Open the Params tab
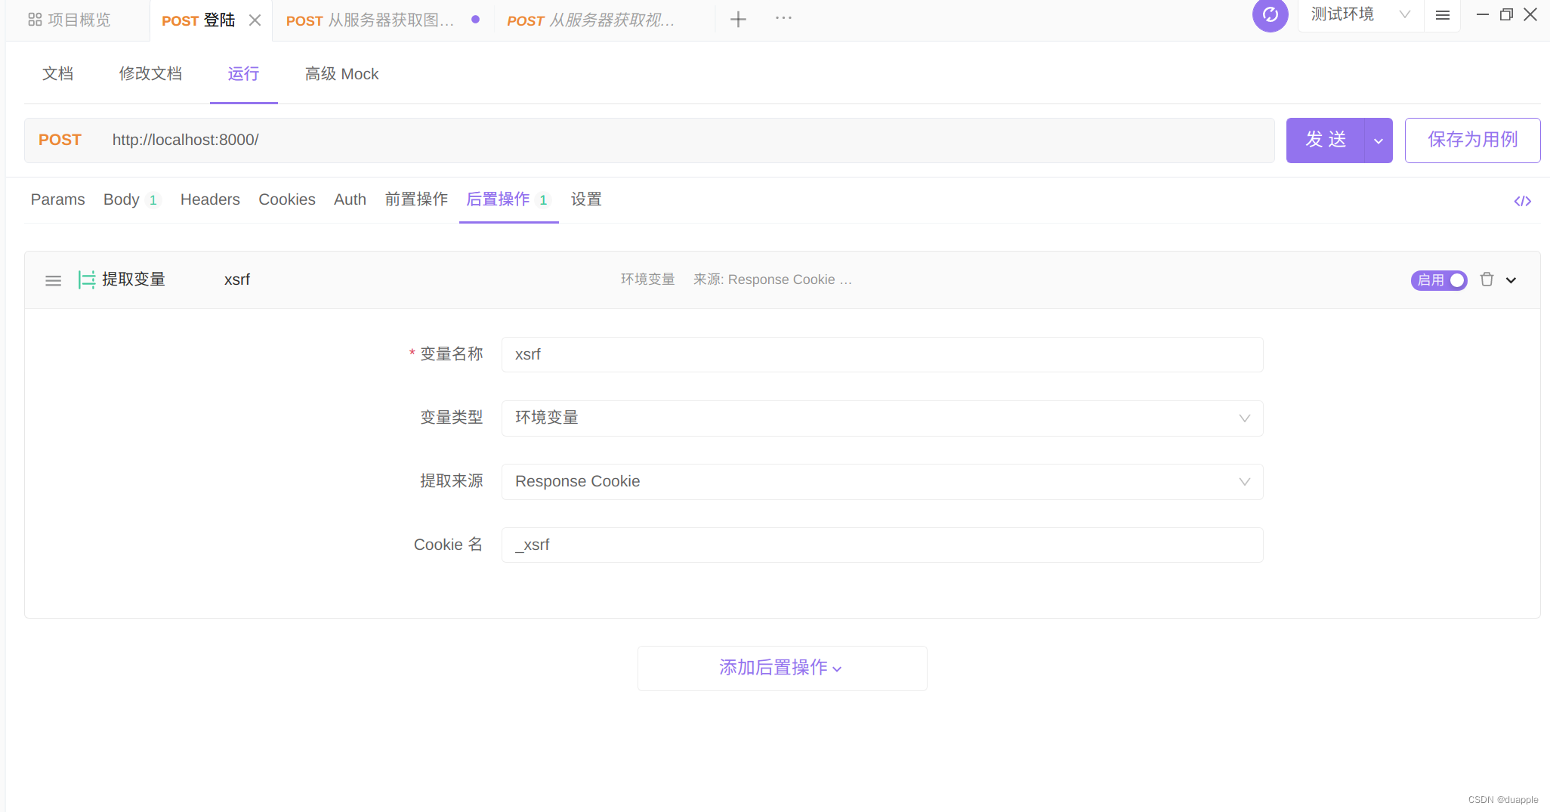This screenshot has width=1550, height=812. (x=57, y=199)
